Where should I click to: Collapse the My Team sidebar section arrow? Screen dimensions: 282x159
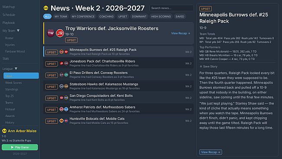[x=18, y=31]
